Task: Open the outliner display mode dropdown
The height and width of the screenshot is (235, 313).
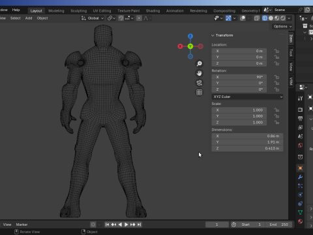Action: [303, 18]
